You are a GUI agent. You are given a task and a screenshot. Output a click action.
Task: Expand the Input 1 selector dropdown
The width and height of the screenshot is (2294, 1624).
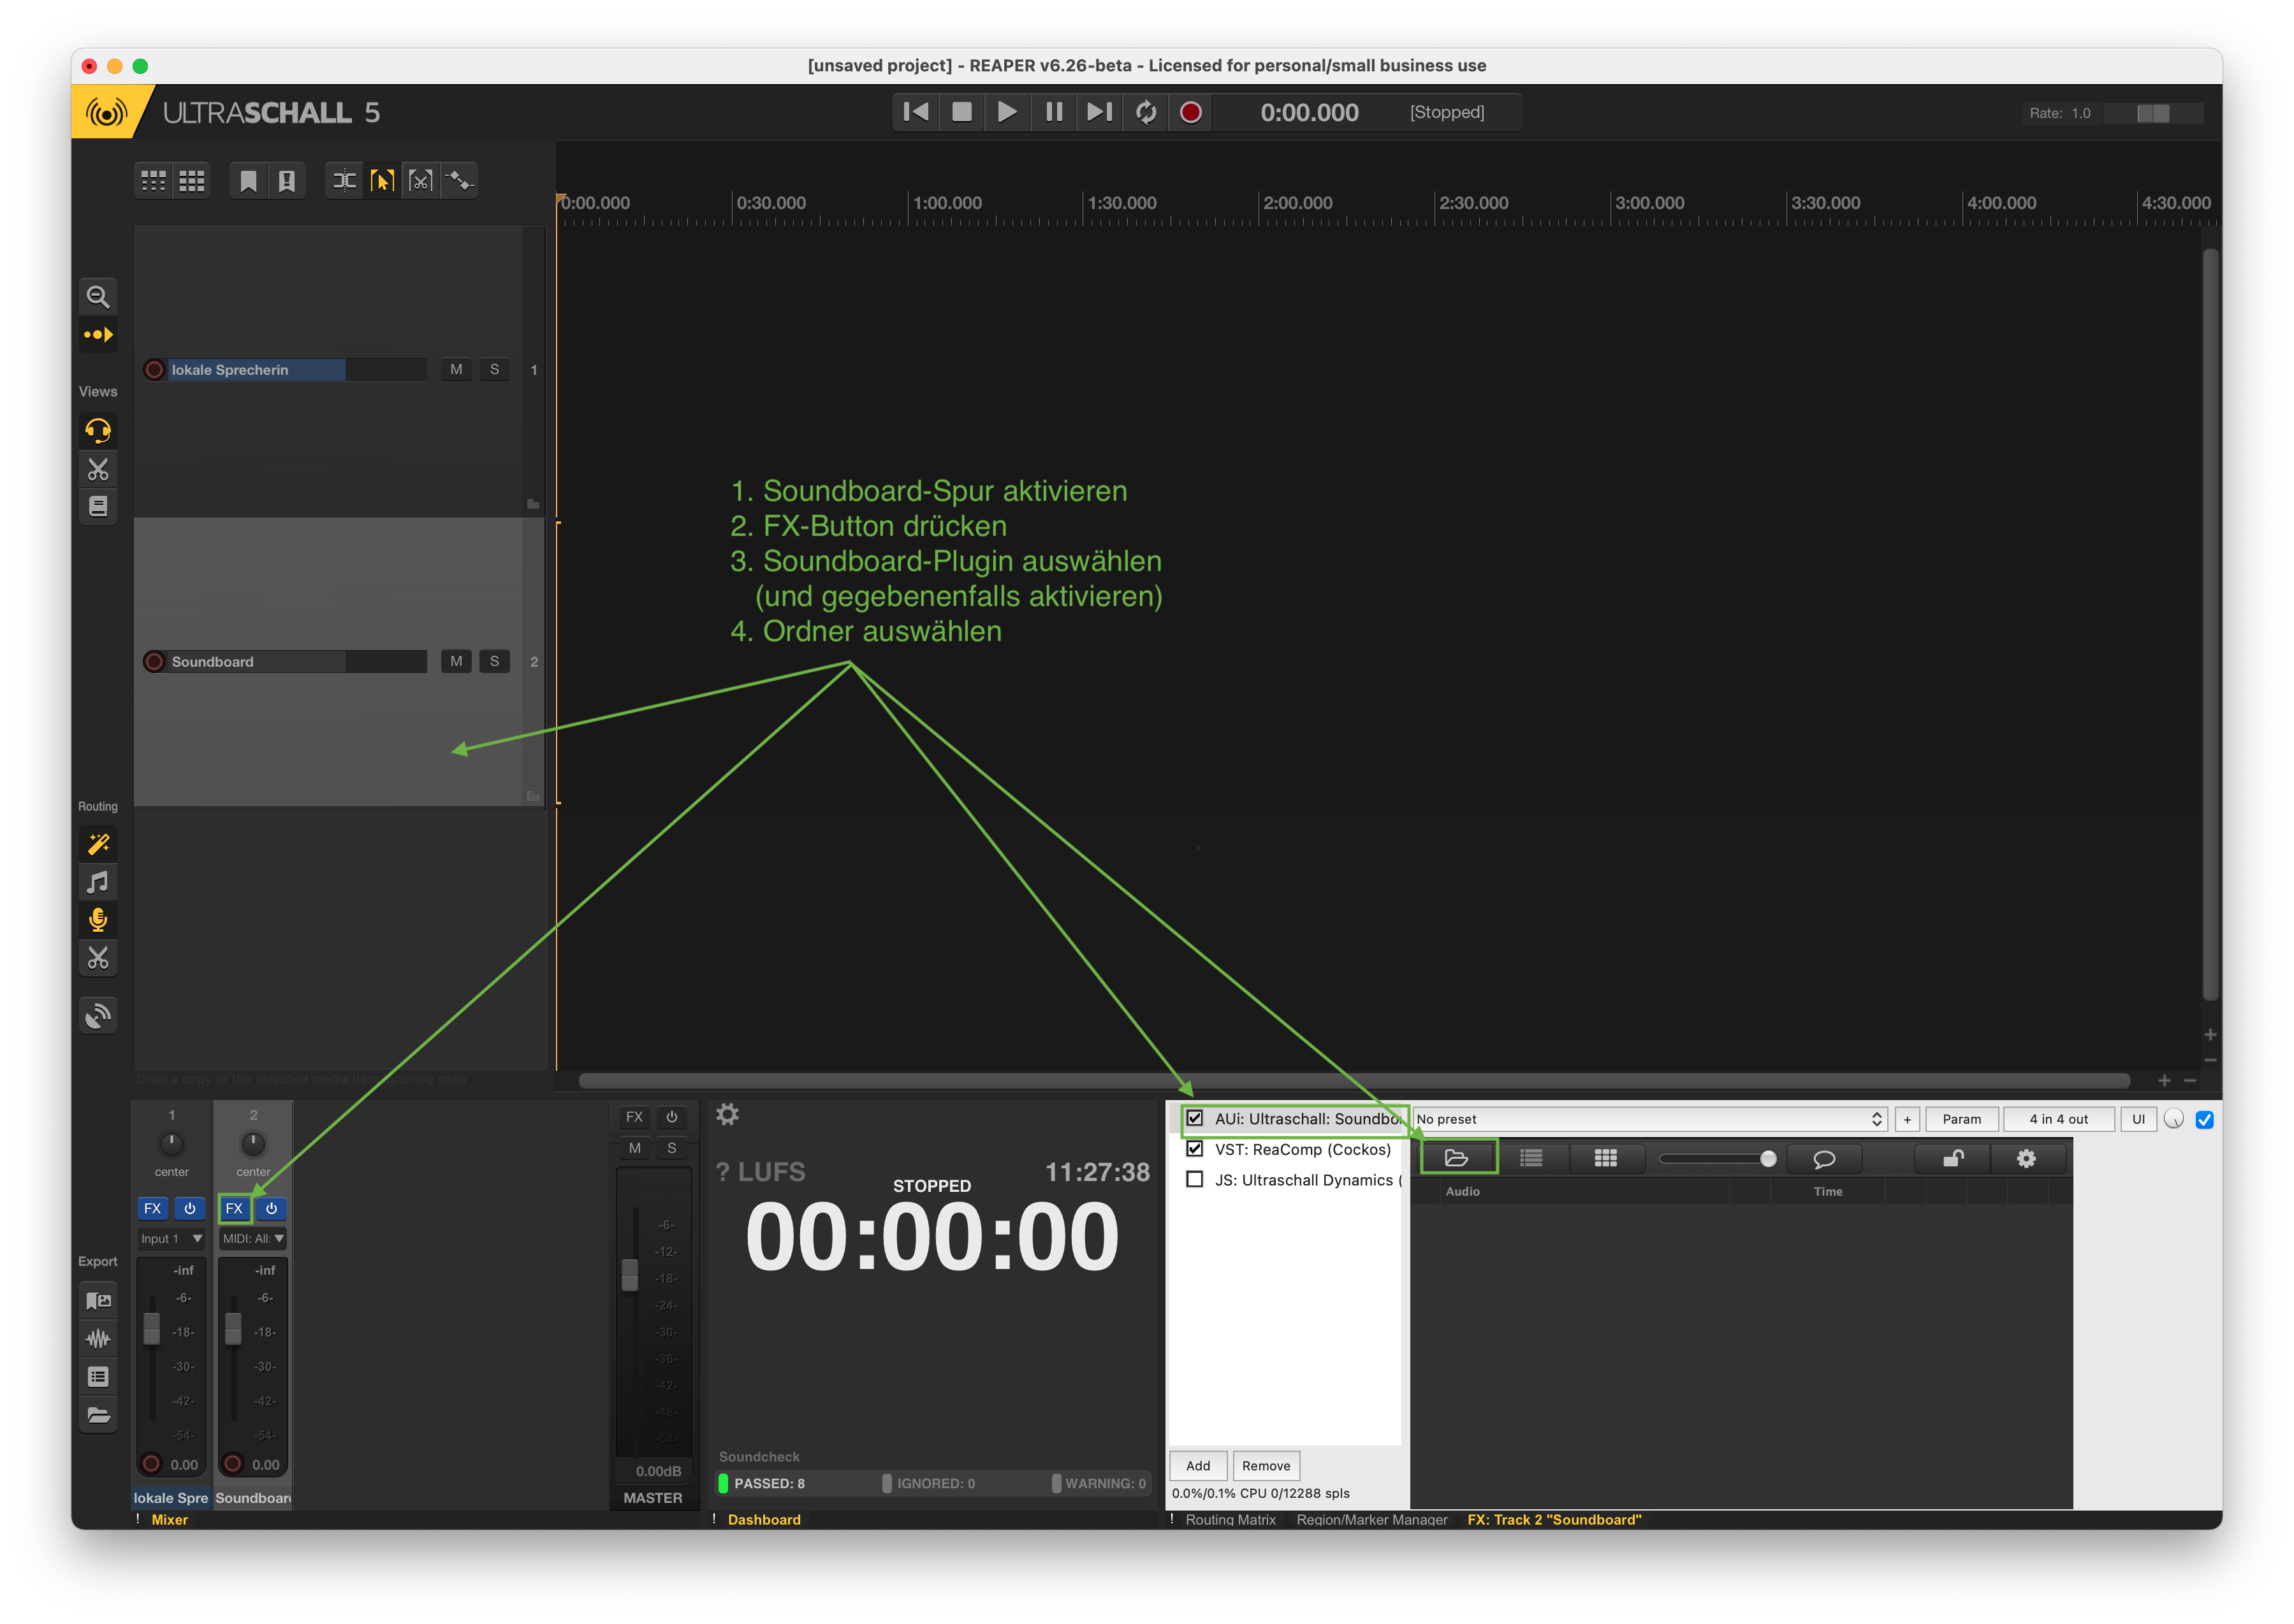click(x=171, y=1238)
